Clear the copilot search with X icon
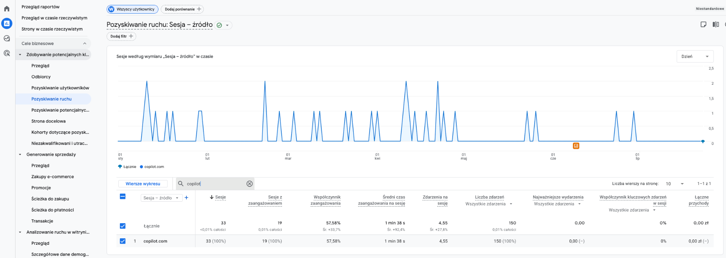Screen dimensions: 726x258 [250, 184]
